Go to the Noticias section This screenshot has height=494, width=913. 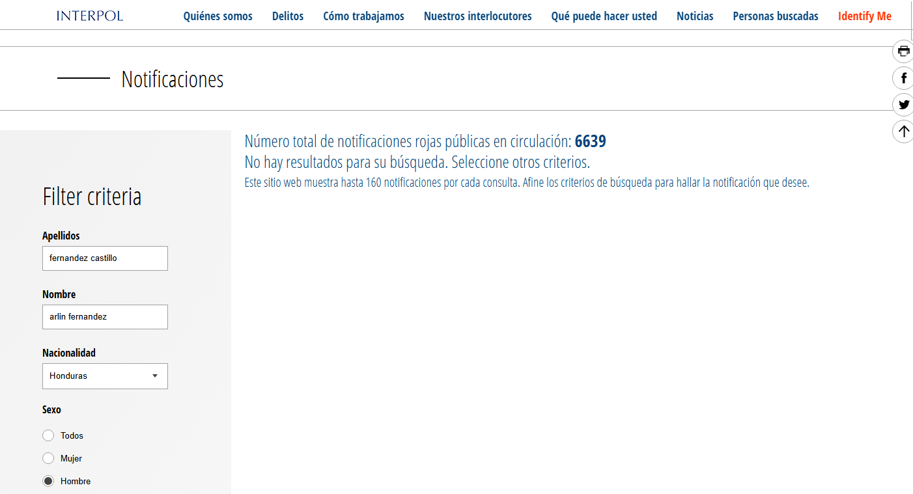(x=695, y=16)
